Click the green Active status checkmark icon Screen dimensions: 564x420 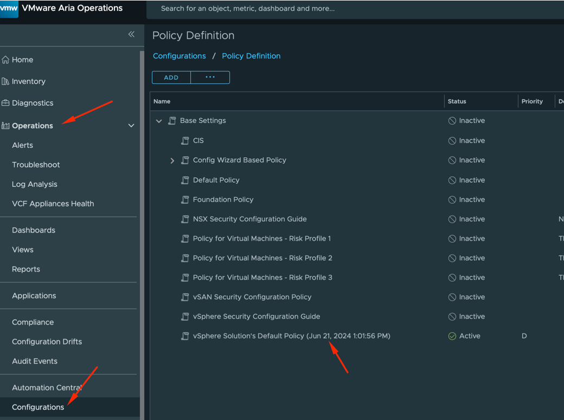[x=452, y=336]
